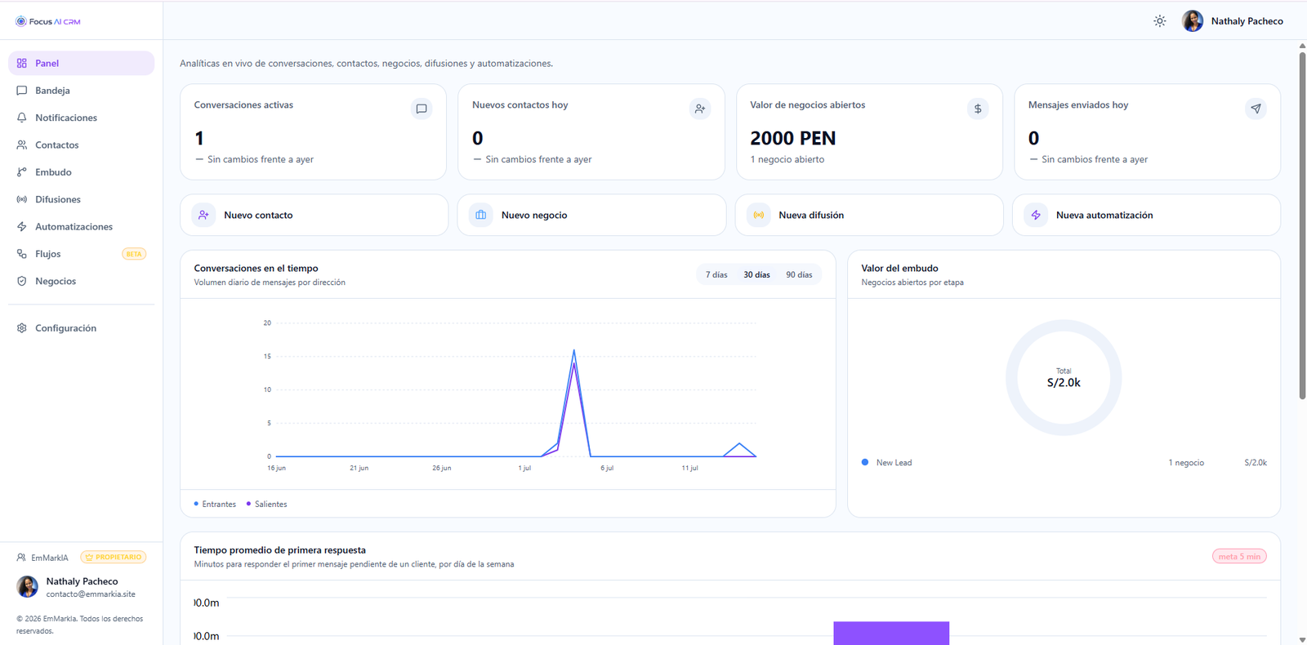Image resolution: width=1307 pixels, height=645 pixels.
Task: Click the BETA badge beside Flujos
Action: (134, 254)
